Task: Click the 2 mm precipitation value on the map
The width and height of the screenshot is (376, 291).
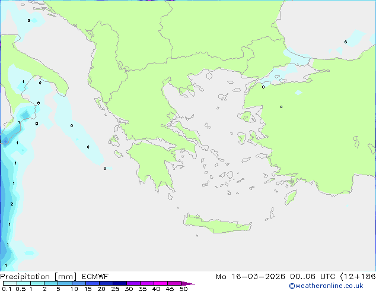Action: pos(12,204)
